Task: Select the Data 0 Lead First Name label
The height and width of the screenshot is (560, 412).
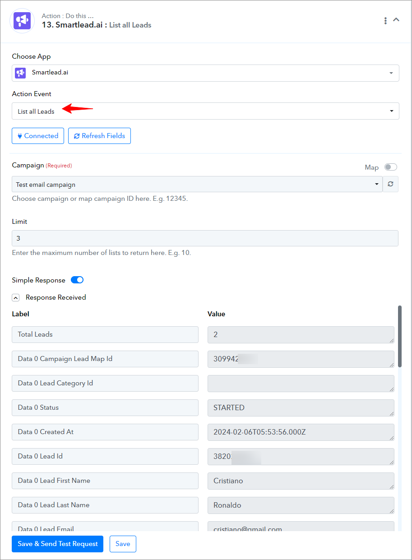Action: tap(105, 481)
